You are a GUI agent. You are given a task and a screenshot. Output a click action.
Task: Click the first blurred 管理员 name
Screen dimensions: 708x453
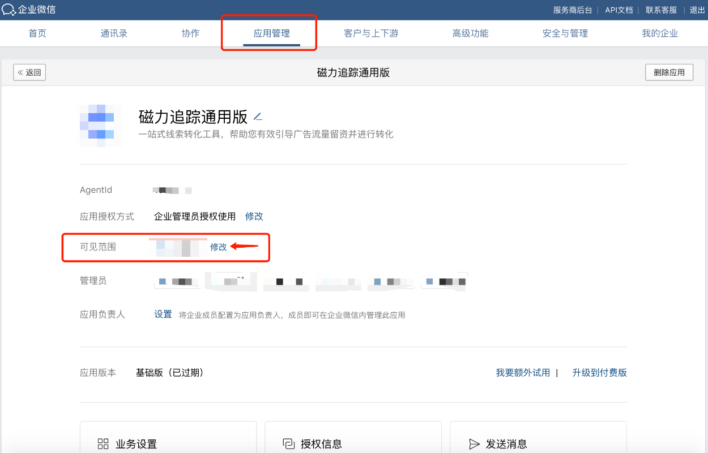[x=177, y=281]
